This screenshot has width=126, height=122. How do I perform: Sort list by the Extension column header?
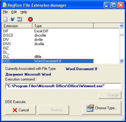(x=17, y=26)
